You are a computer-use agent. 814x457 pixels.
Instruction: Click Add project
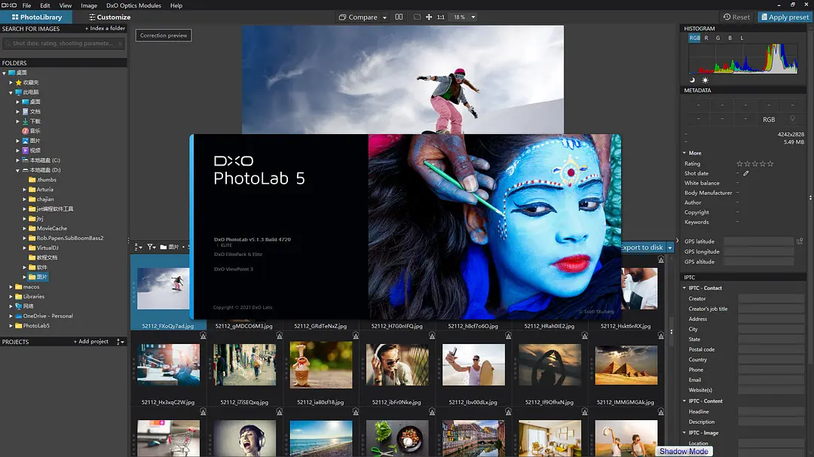coord(91,341)
